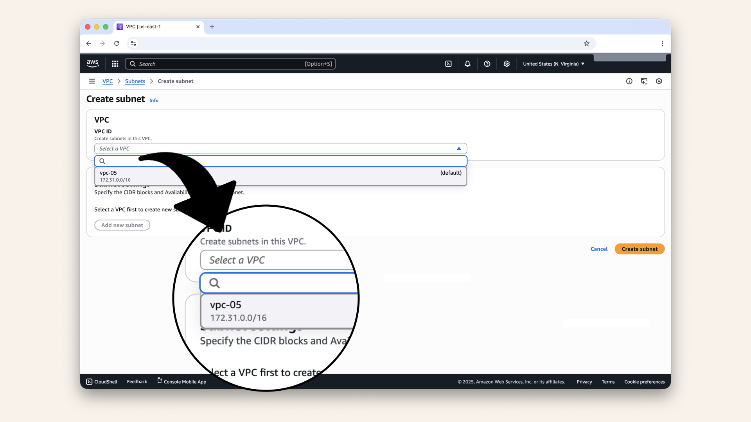Open the help question mark icon
Screen dimensions: 751x422
click(x=487, y=64)
